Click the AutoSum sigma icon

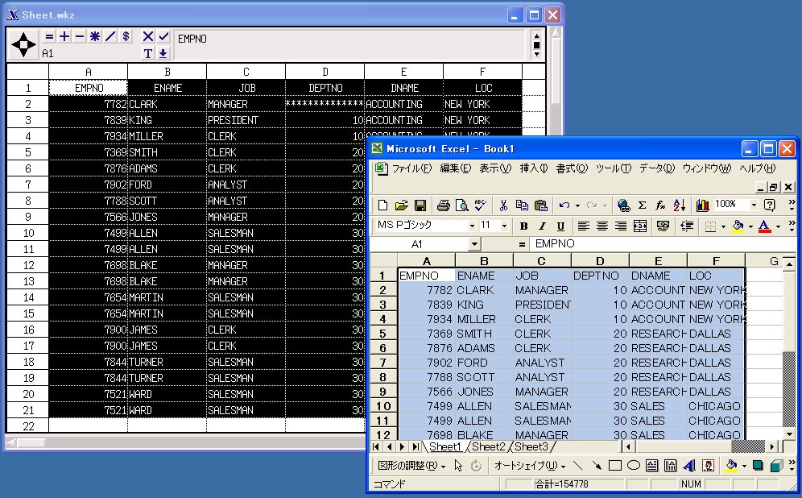[x=642, y=205]
